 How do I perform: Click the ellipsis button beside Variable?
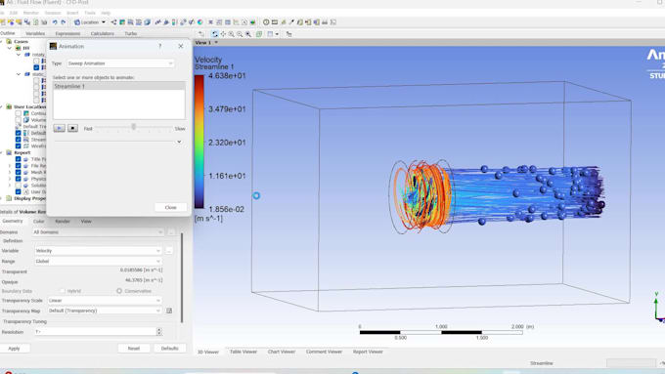(x=169, y=251)
